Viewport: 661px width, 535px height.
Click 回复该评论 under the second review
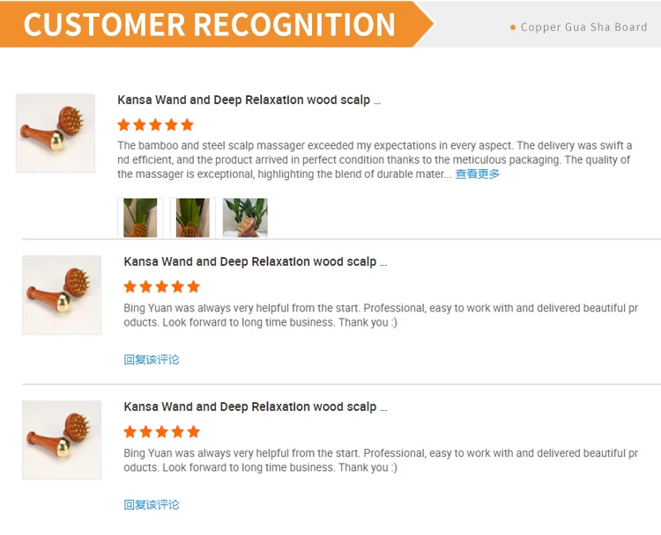pyautogui.click(x=152, y=359)
